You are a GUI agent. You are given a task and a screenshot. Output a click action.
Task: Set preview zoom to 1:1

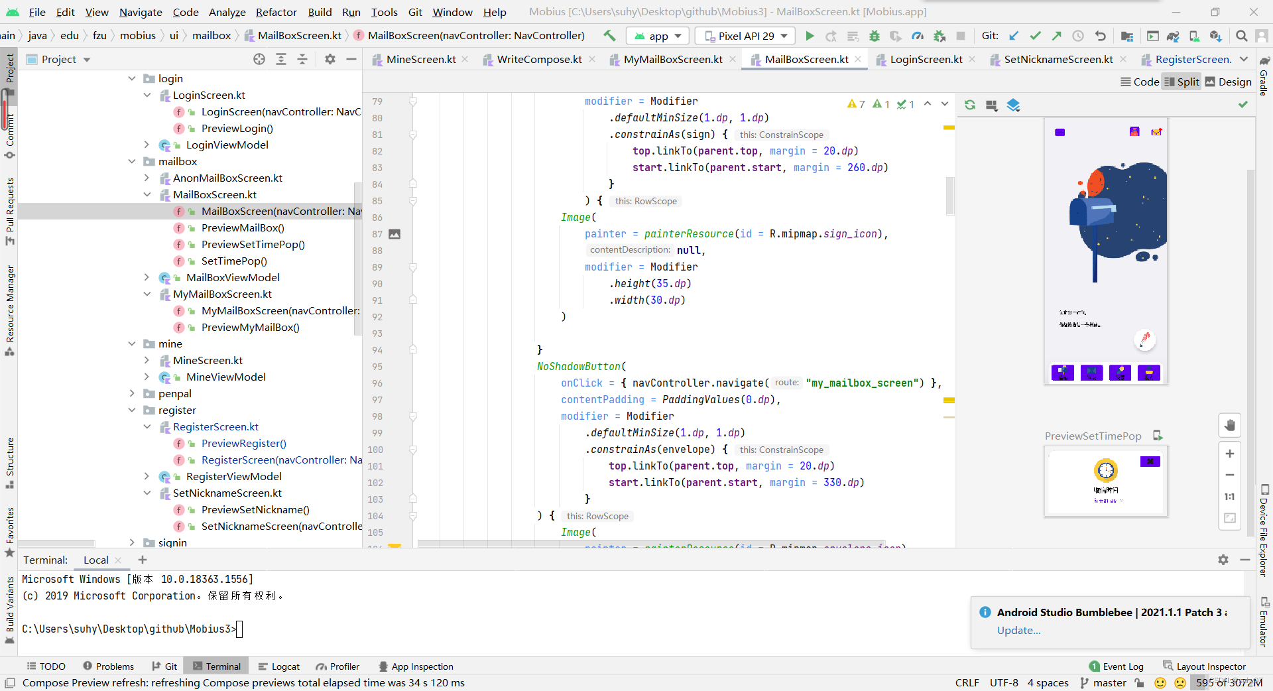click(1230, 497)
